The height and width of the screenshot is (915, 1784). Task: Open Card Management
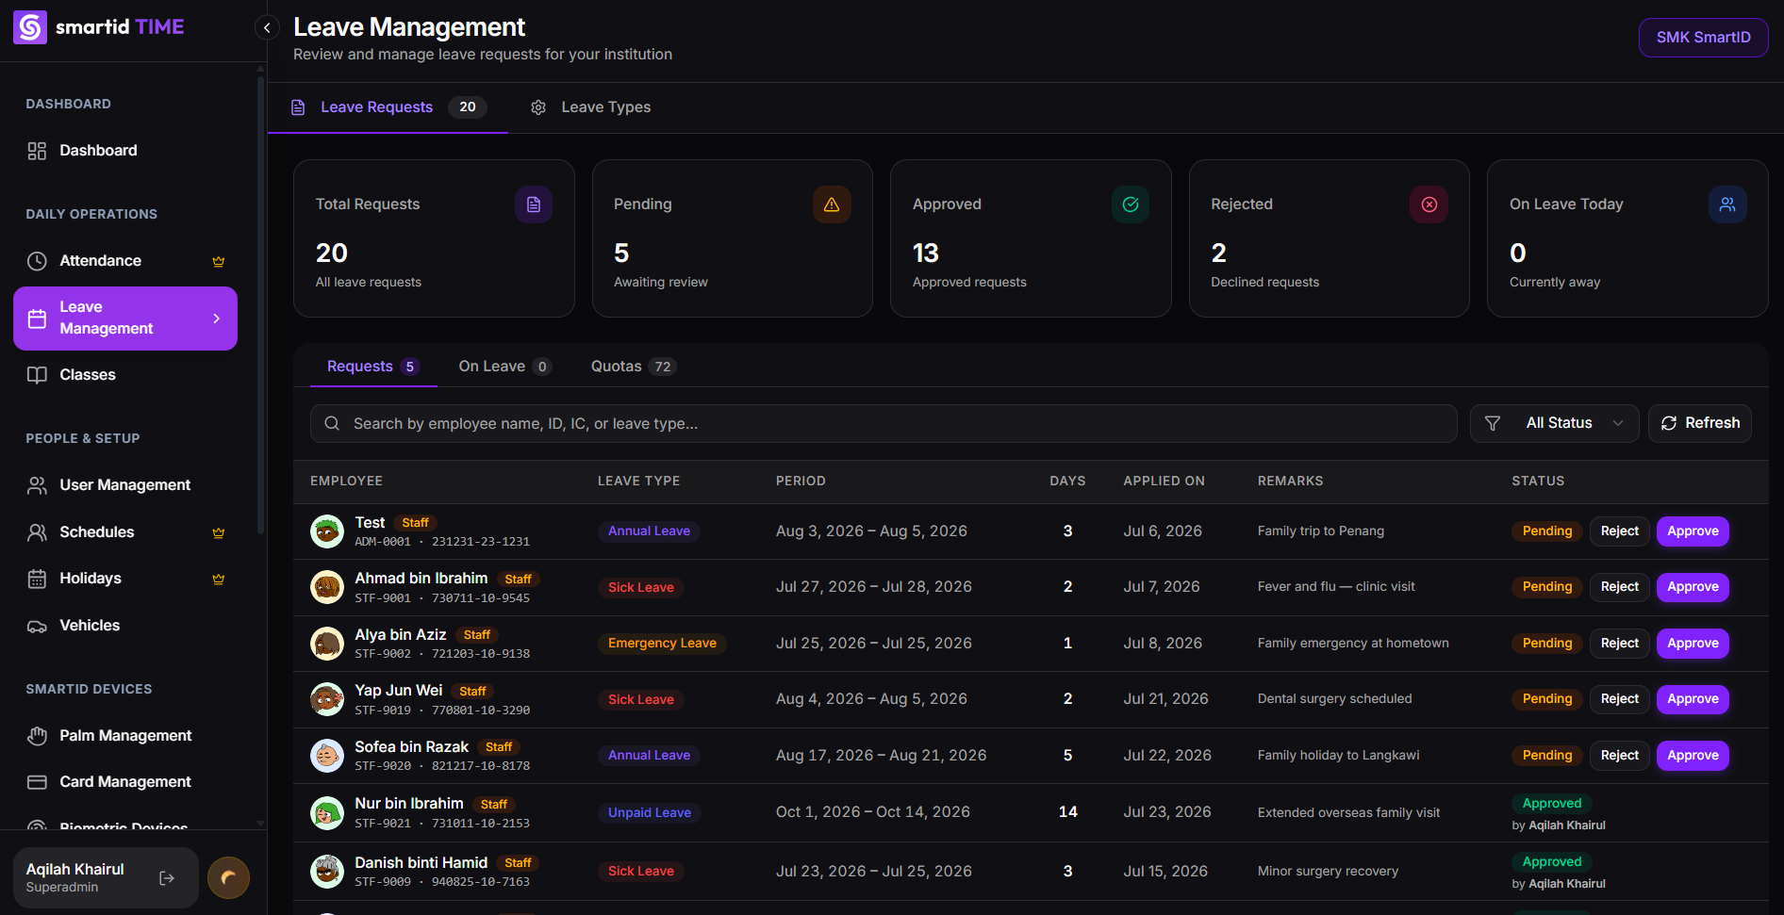click(x=125, y=782)
